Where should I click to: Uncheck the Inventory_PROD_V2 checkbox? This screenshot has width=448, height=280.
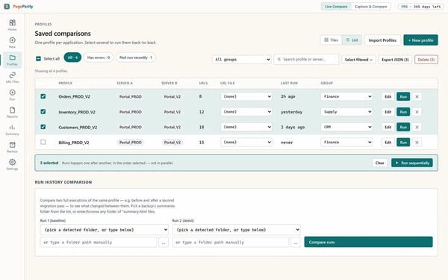[x=43, y=111]
